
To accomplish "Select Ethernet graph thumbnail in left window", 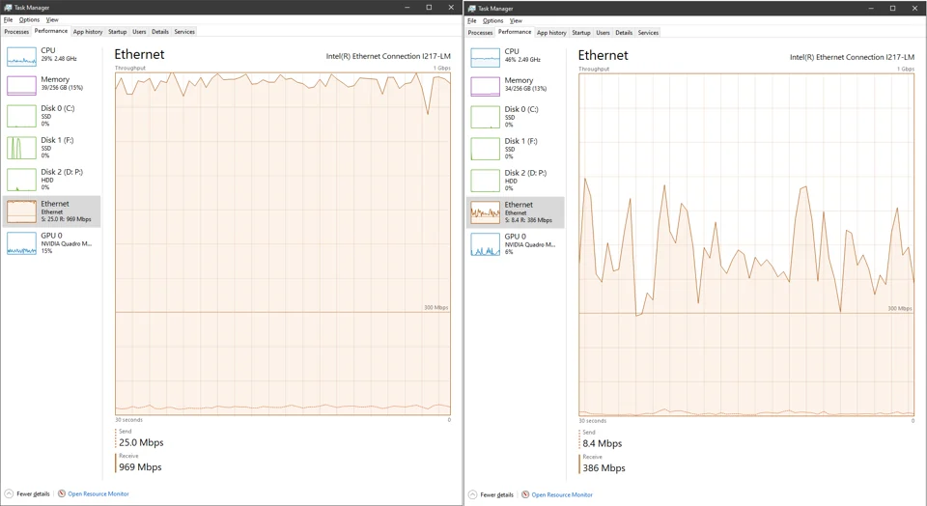I will point(21,211).
